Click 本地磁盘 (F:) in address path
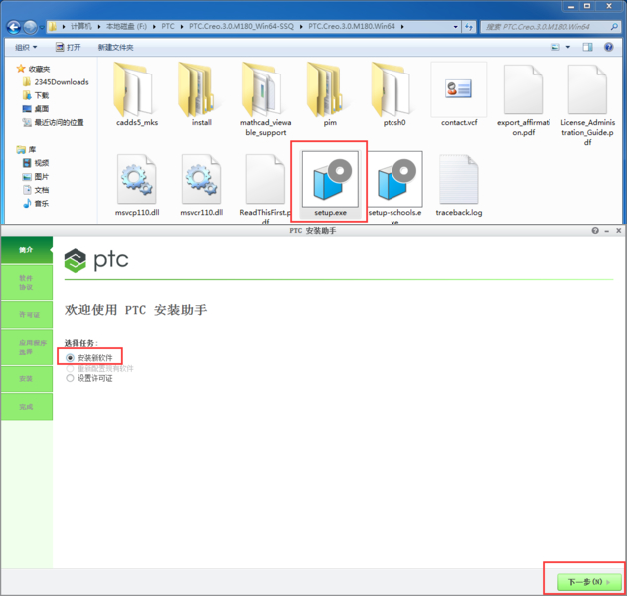The height and width of the screenshot is (596, 627). pos(126,27)
